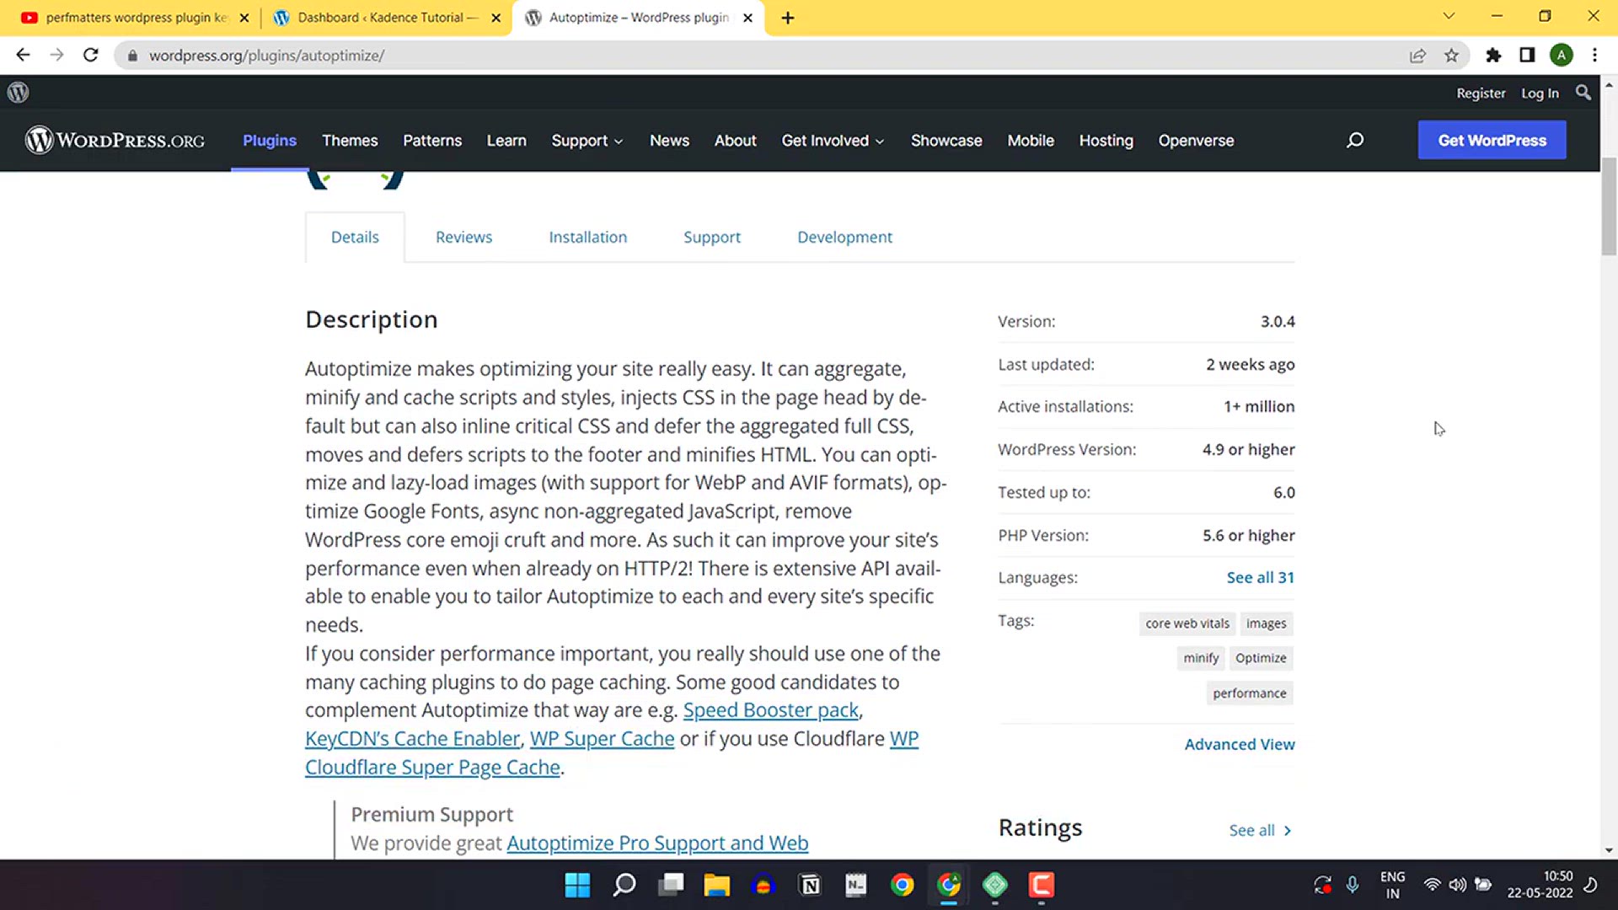The image size is (1618, 910).
Task: Switch to the Development tab
Action: tap(844, 238)
